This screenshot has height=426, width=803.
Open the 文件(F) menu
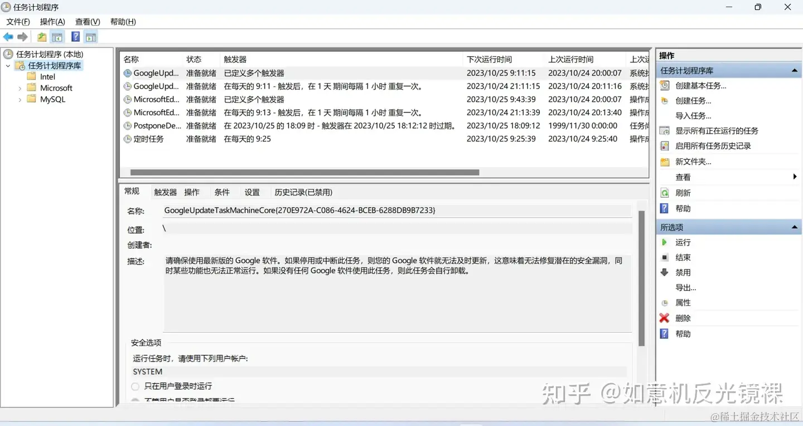click(18, 22)
